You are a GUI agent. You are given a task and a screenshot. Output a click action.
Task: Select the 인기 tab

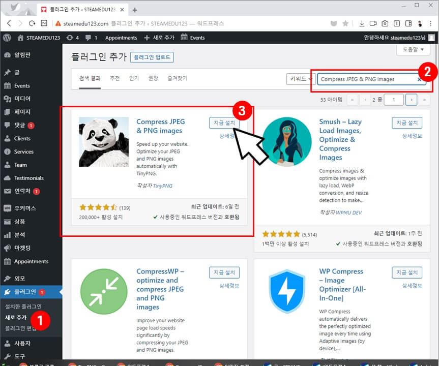134,78
